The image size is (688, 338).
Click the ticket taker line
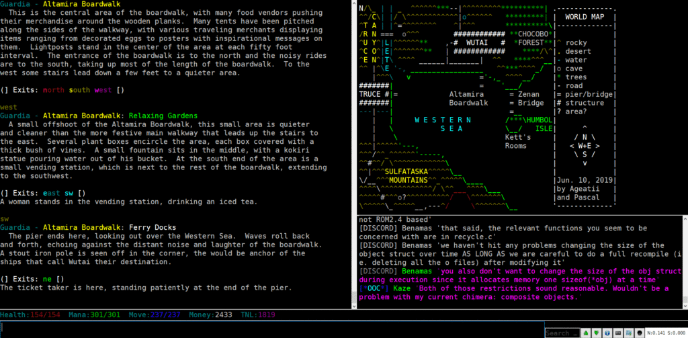click(146, 288)
